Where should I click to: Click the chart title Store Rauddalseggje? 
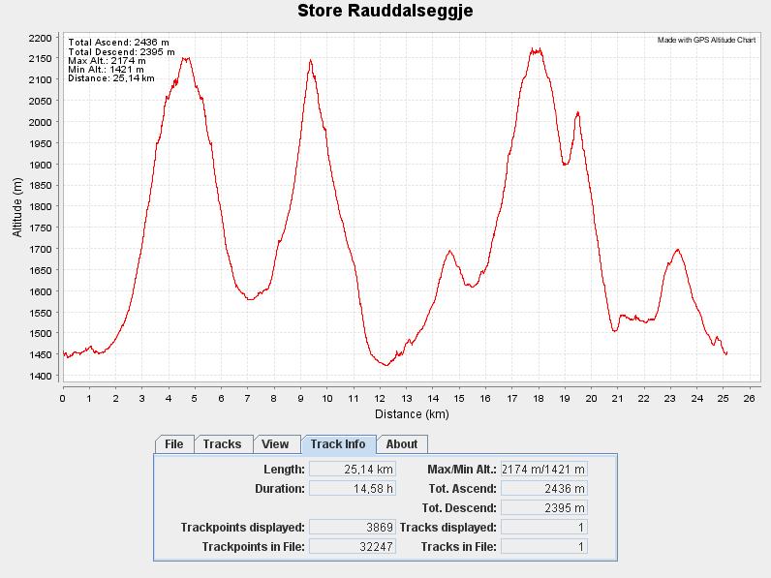pyautogui.click(x=385, y=11)
